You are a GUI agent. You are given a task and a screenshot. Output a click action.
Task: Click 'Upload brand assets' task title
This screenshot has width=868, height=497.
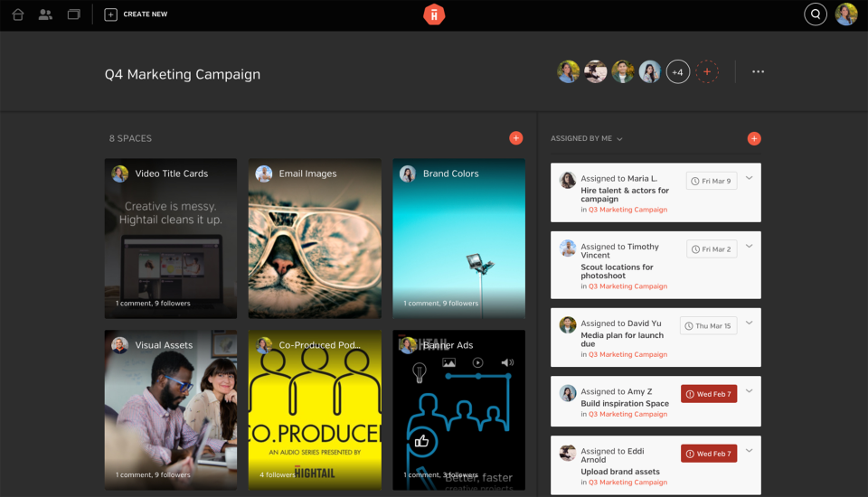tap(620, 472)
